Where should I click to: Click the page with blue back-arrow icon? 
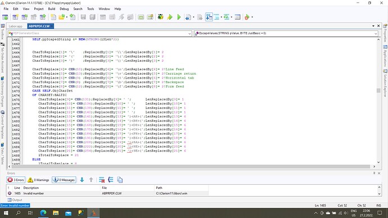click(x=188, y=17)
